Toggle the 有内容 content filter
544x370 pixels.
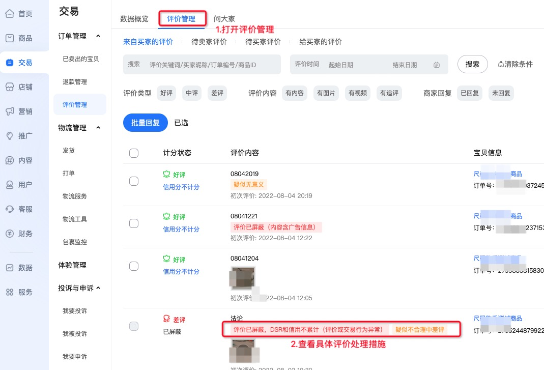(x=295, y=93)
